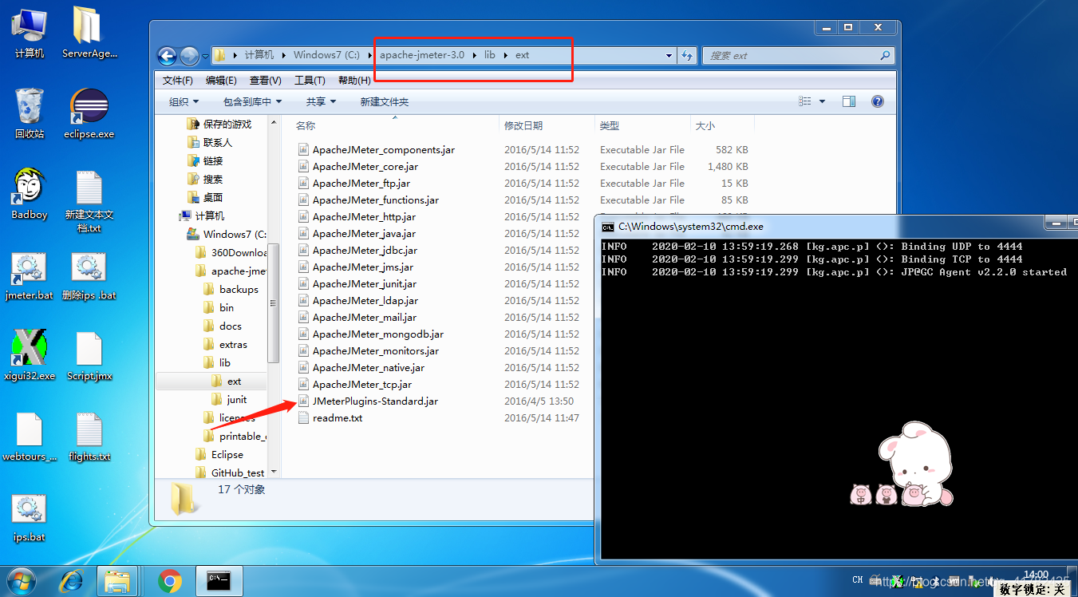Select JMeterPlugins-Standard.jar file
Image resolution: width=1078 pixels, height=597 pixels.
tap(375, 401)
